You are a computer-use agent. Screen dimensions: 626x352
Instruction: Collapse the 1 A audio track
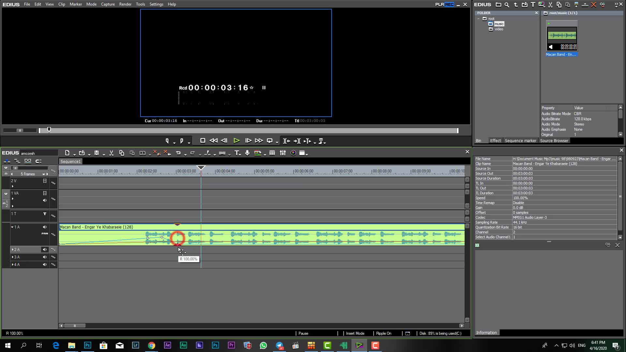(12, 227)
